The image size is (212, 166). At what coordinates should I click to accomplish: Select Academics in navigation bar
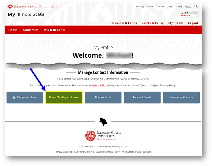coord(30,30)
